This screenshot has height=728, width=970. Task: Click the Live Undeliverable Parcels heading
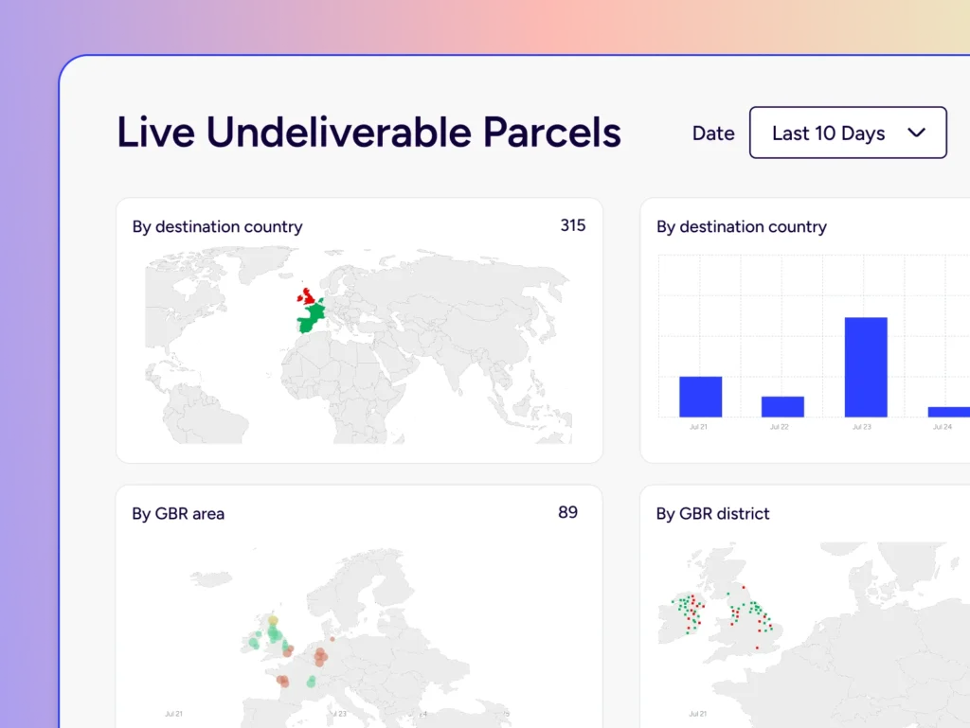point(368,133)
